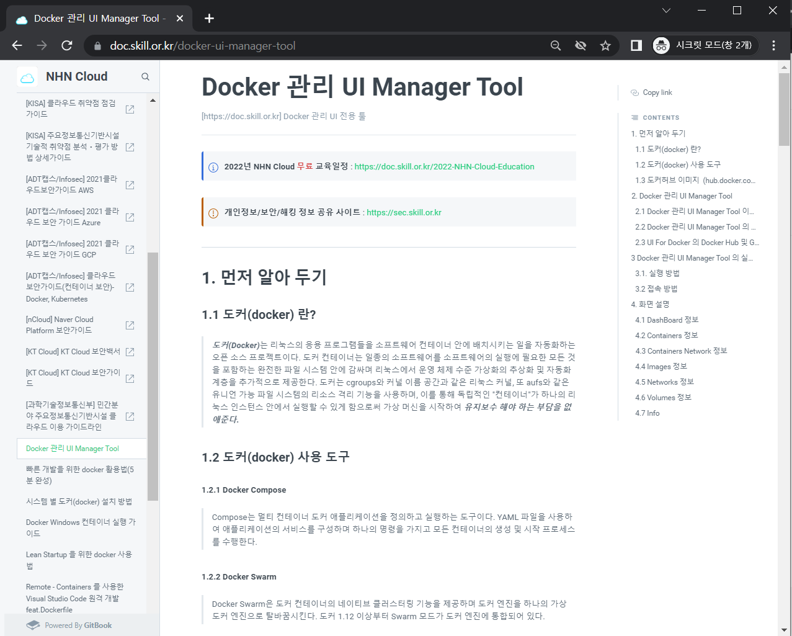Screen dimensions: 792x636
Task: Click the NHN Cloud logo icon
Action: pyautogui.click(x=27, y=77)
